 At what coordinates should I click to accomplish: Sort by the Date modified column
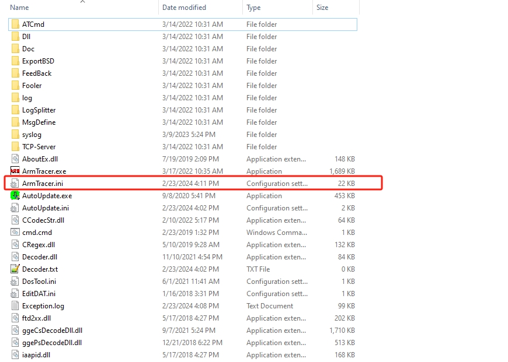(184, 8)
